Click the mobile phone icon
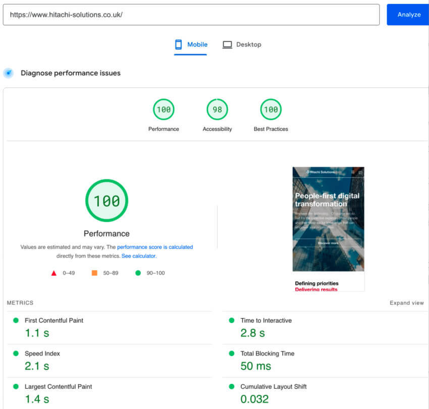The width and height of the screenshot is (429, 409). click(178, 44)
